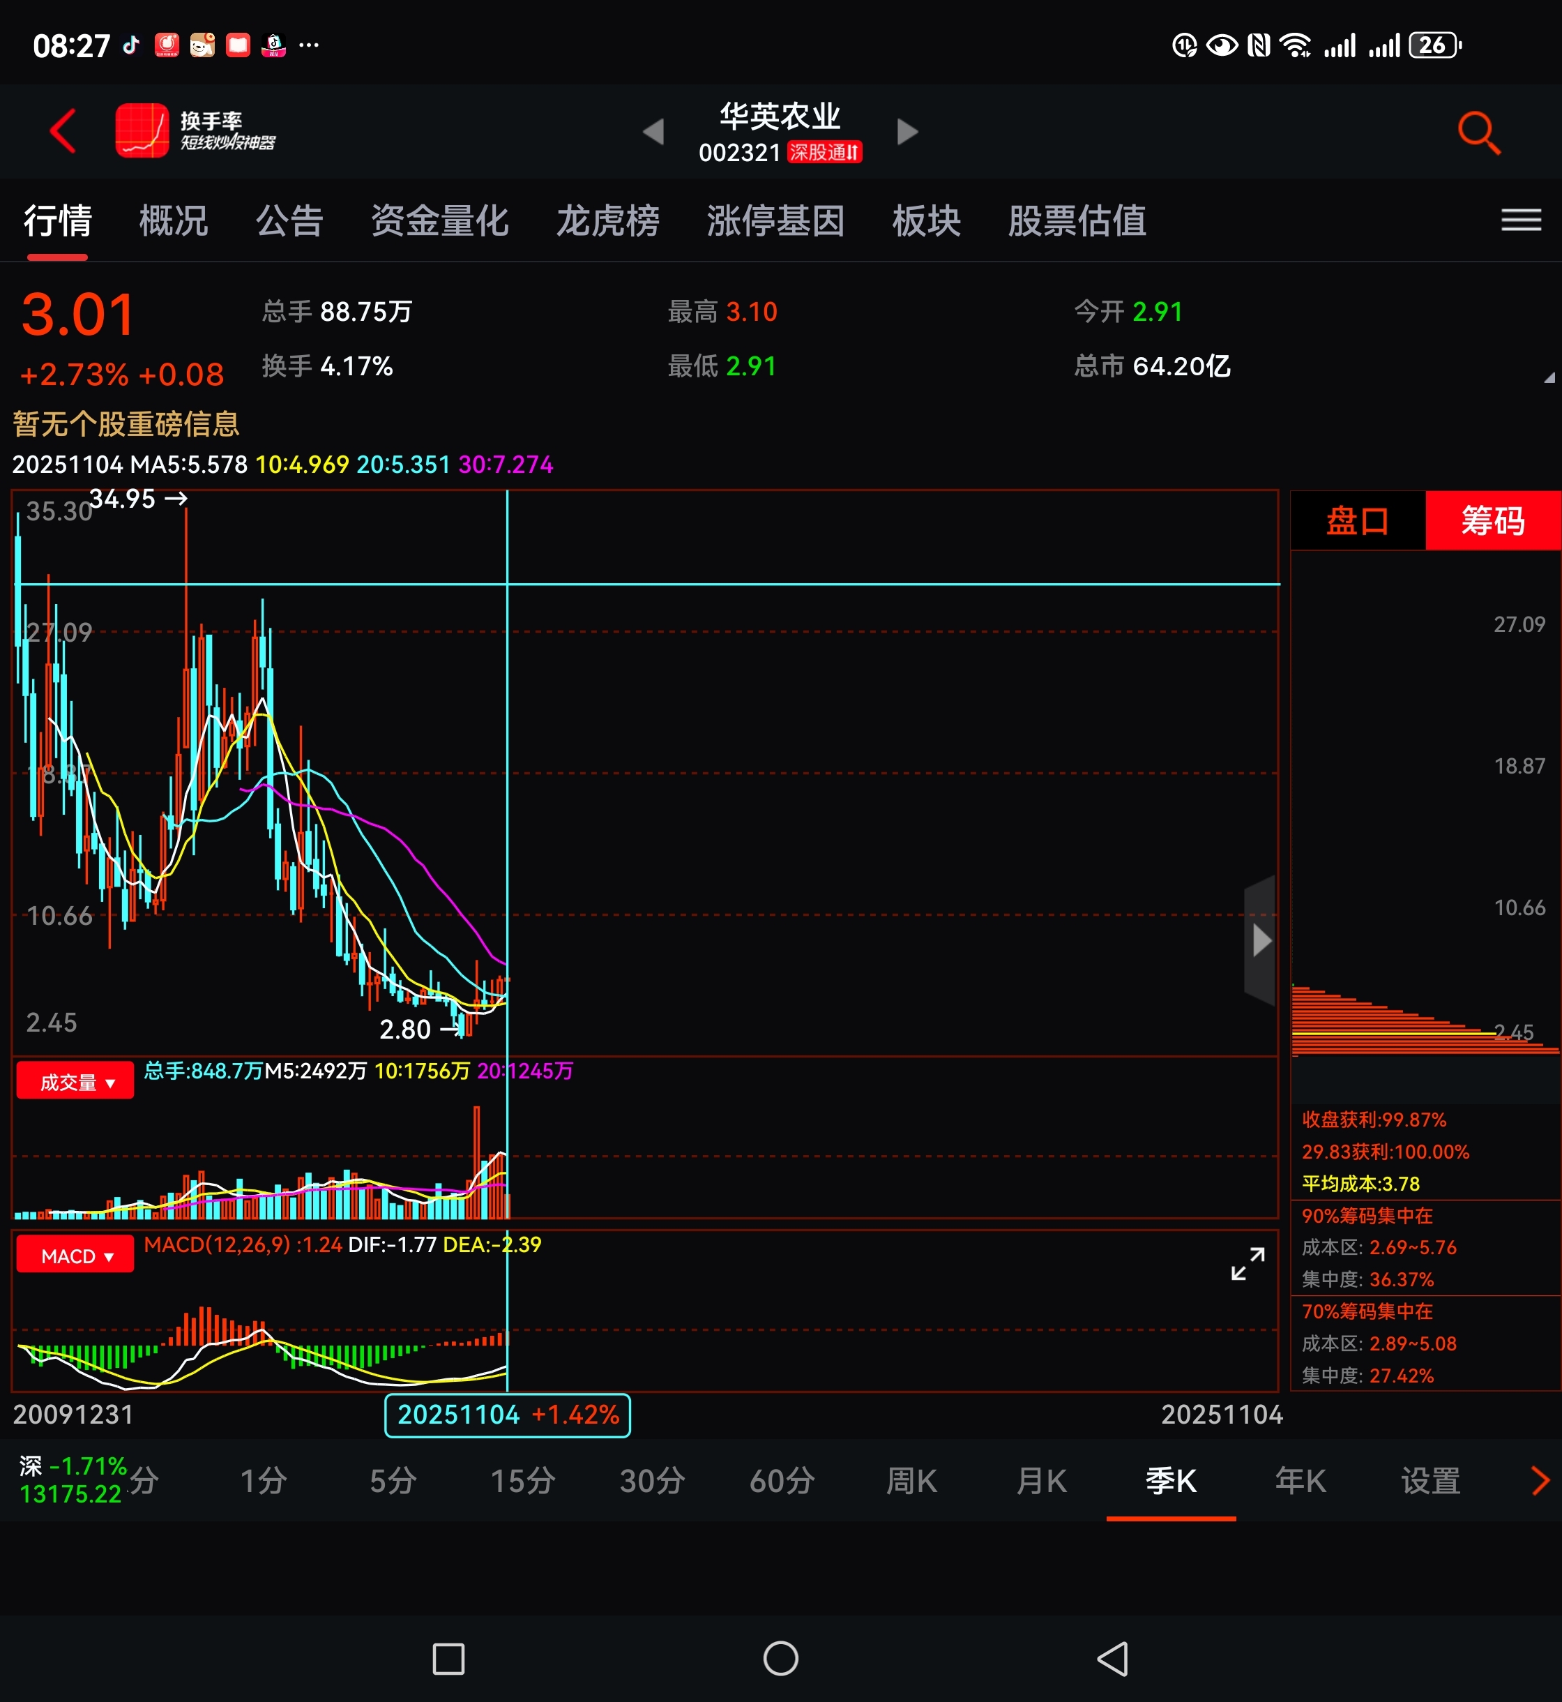Switch side panel to 盘口

(1358, 521)
